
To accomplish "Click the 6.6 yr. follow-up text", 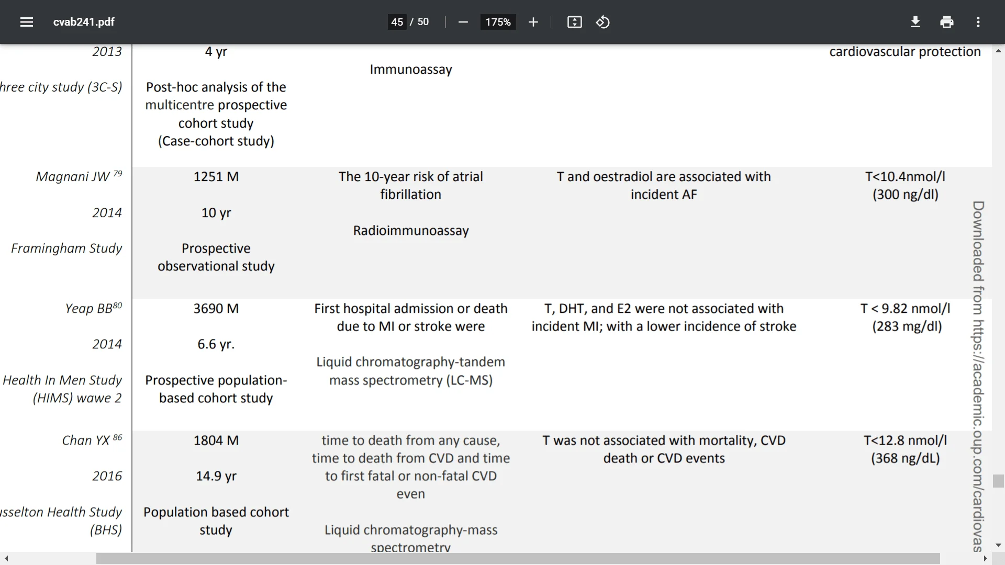I will pyautogui.click(x=216, y=345).
